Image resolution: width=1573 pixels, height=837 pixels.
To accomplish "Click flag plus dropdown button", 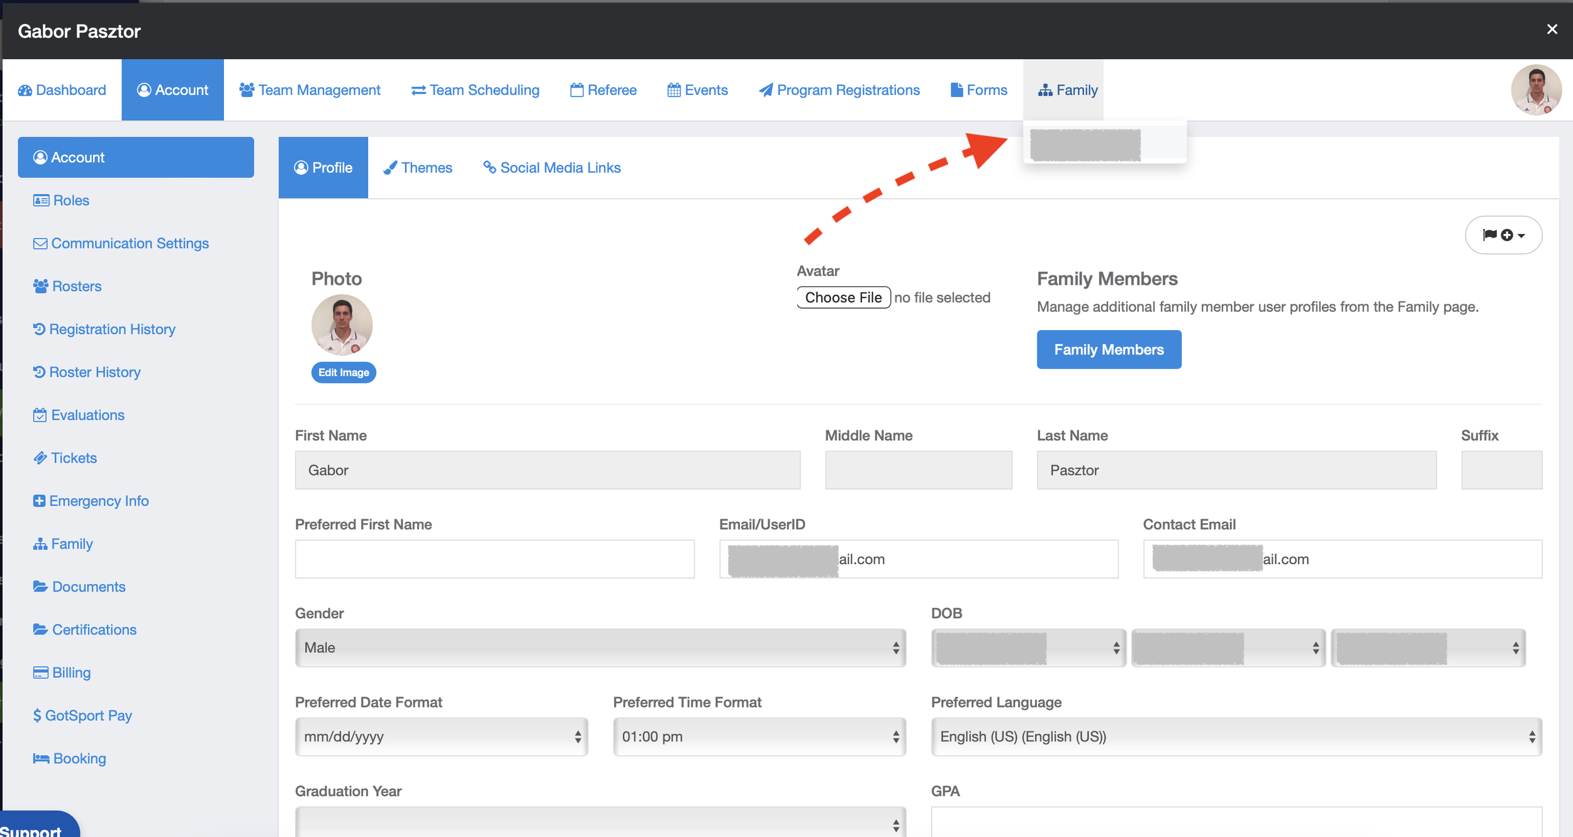I will coord(1503,235).
